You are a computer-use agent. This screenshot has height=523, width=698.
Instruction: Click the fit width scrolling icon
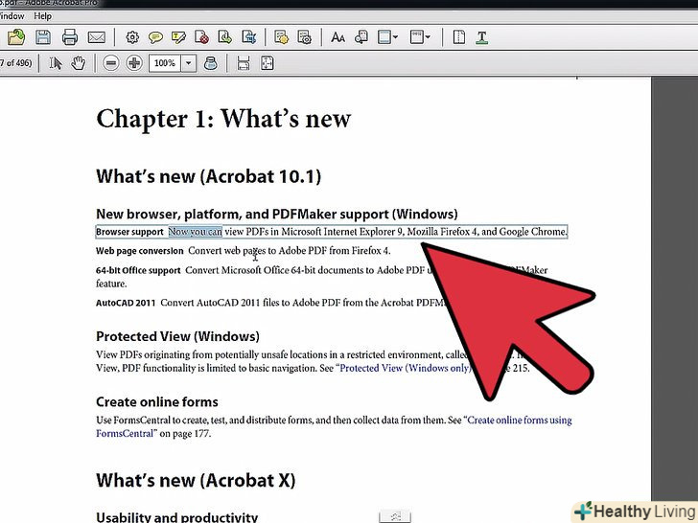(244, 63)
